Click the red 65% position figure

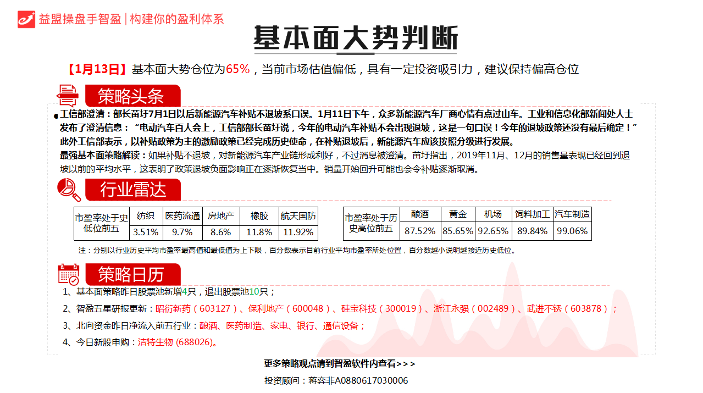pos(237,69)
